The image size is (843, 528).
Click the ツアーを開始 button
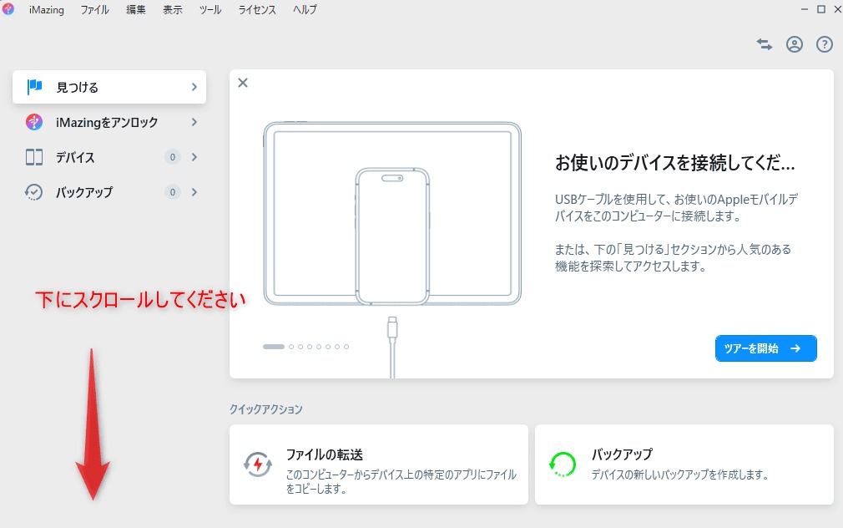pyautogui.click(x=765, y=348)
